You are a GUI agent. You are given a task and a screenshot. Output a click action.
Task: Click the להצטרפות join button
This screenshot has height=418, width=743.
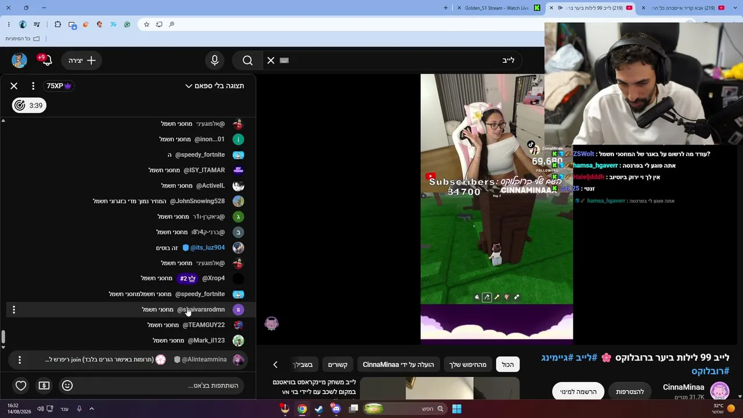(630, 392)
